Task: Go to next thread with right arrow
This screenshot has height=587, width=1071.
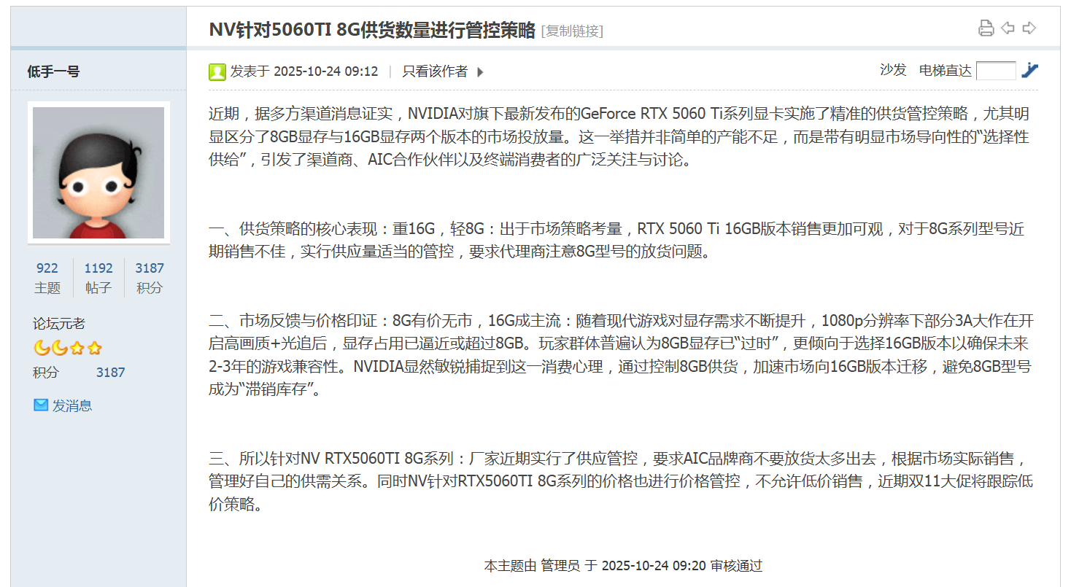Action: click(1029, 28)
